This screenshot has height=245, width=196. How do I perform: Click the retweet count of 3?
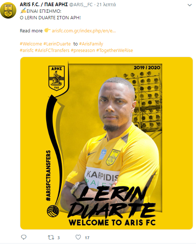coord(59,238)
